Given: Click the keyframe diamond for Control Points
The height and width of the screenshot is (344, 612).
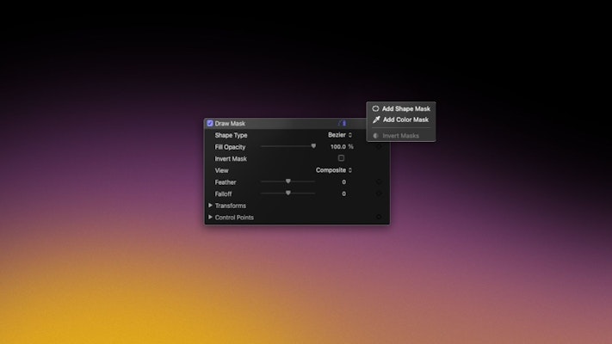Looking at the screenshot, I should [x=379, y=217].
